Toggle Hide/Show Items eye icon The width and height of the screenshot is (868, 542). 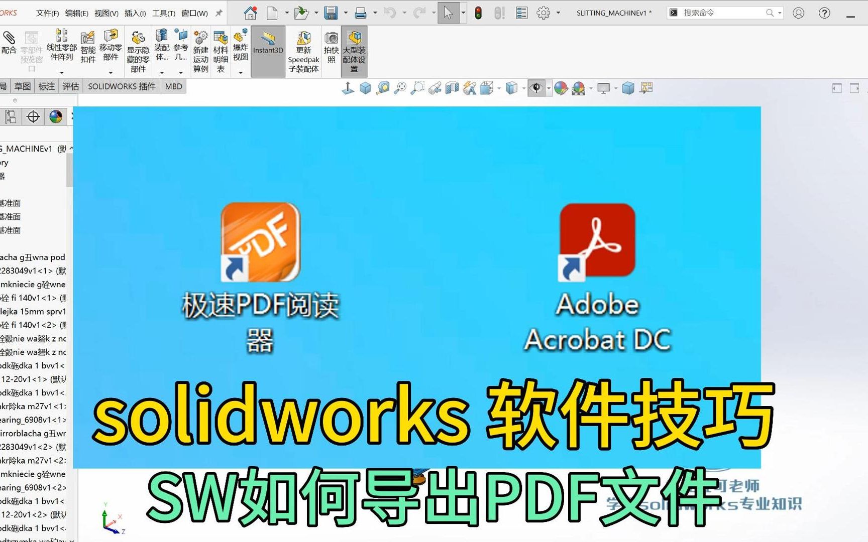tap(536, 88)
